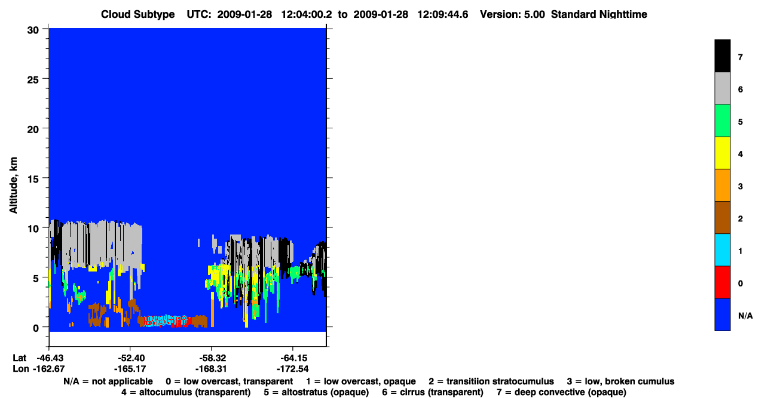Click the end time '12:09:44.6' in title
This screenshot has width=777, height=398.
(x=442, y=14)
